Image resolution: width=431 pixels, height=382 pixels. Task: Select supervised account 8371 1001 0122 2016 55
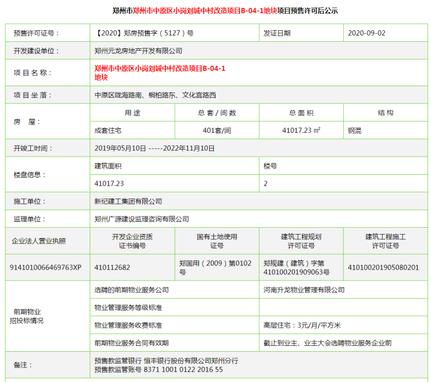click(183, 370)
